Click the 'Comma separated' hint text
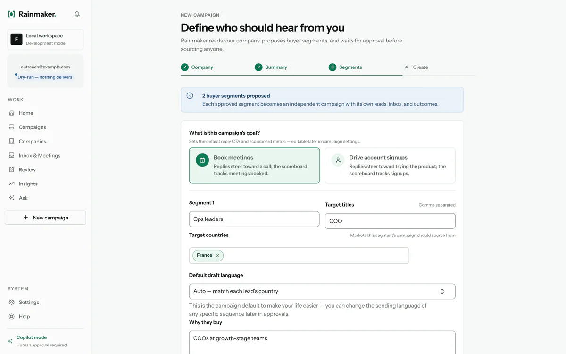 437,205
